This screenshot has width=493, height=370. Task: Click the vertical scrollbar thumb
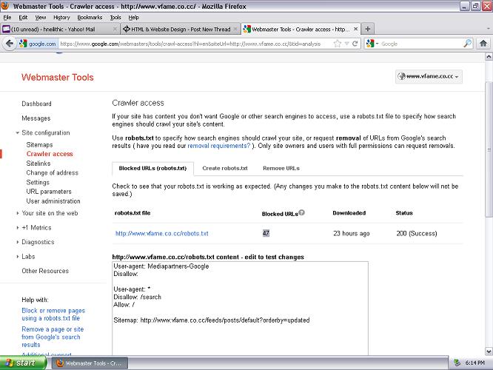(489, 149)
